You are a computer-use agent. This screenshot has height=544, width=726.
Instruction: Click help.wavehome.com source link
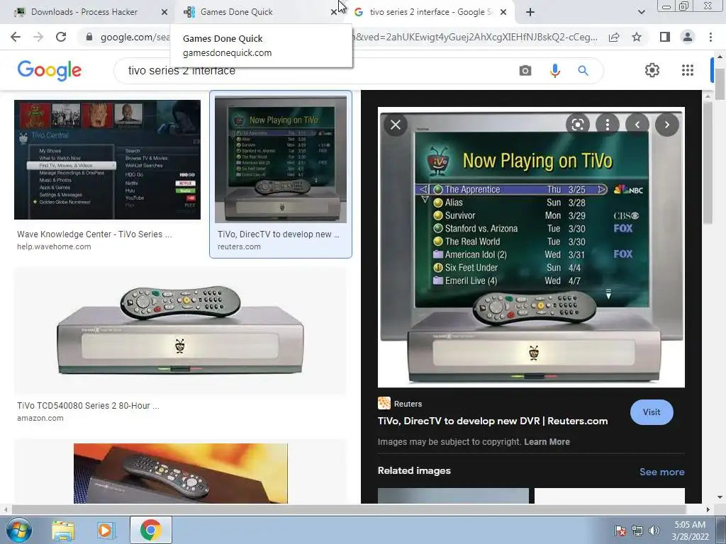point(54,246)
